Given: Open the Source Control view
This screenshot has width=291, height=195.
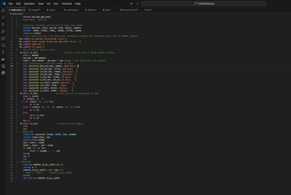Looking at the screenshot, I should click(x=3, y=24).
